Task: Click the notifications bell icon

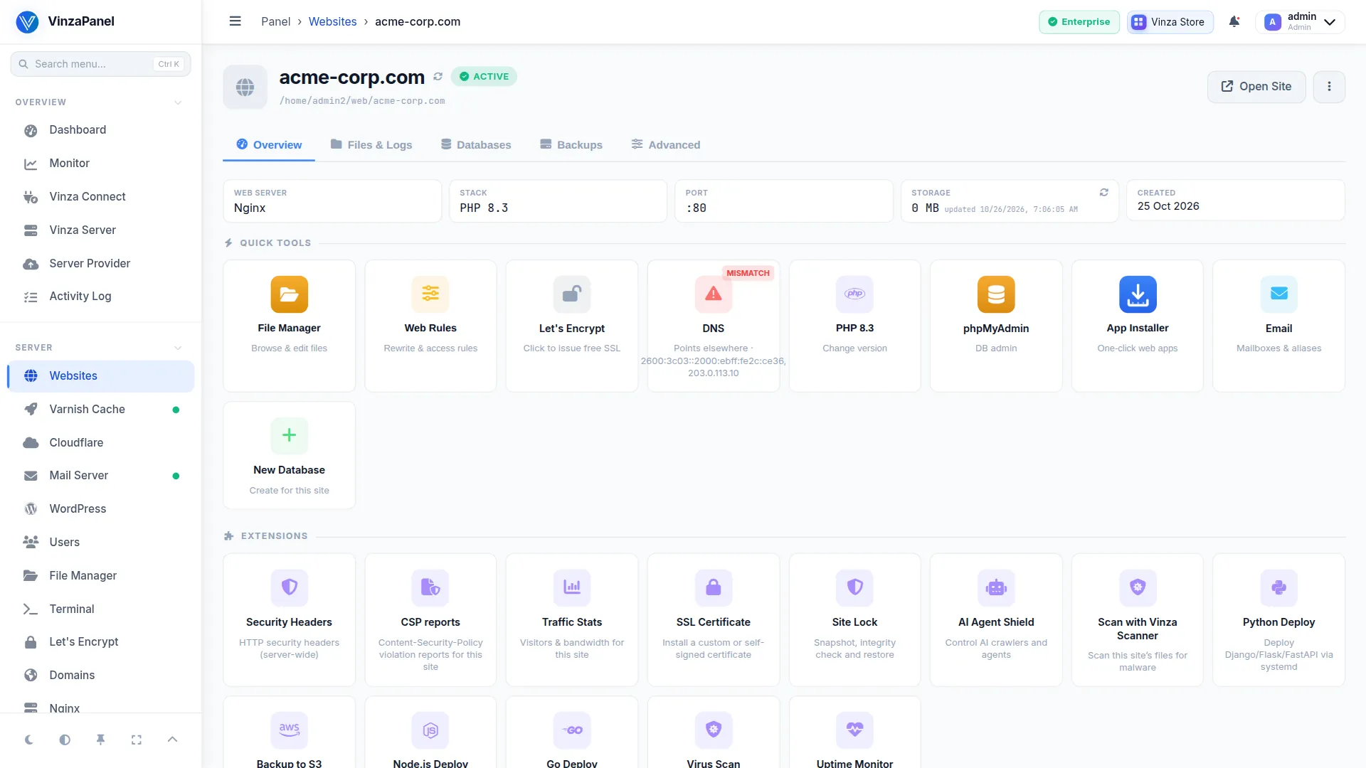Action: (1234, 21)
